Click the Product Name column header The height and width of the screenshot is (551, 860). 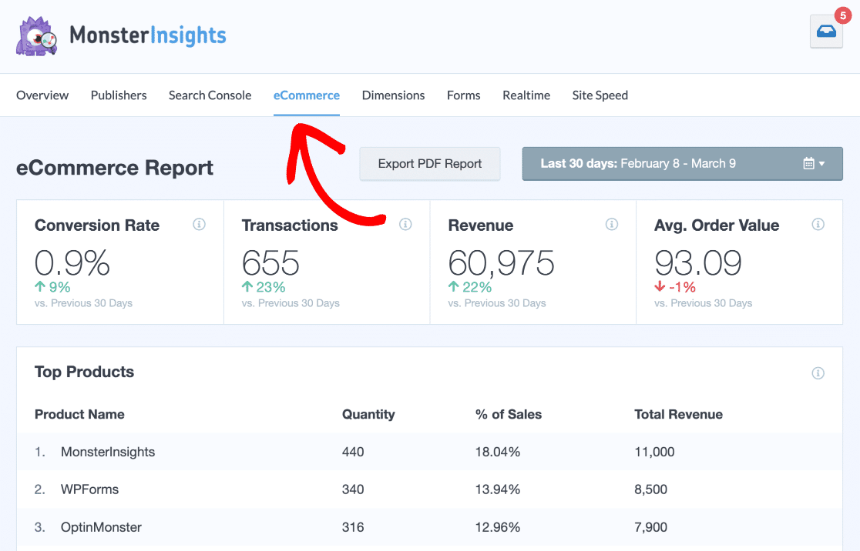point(79,415)
